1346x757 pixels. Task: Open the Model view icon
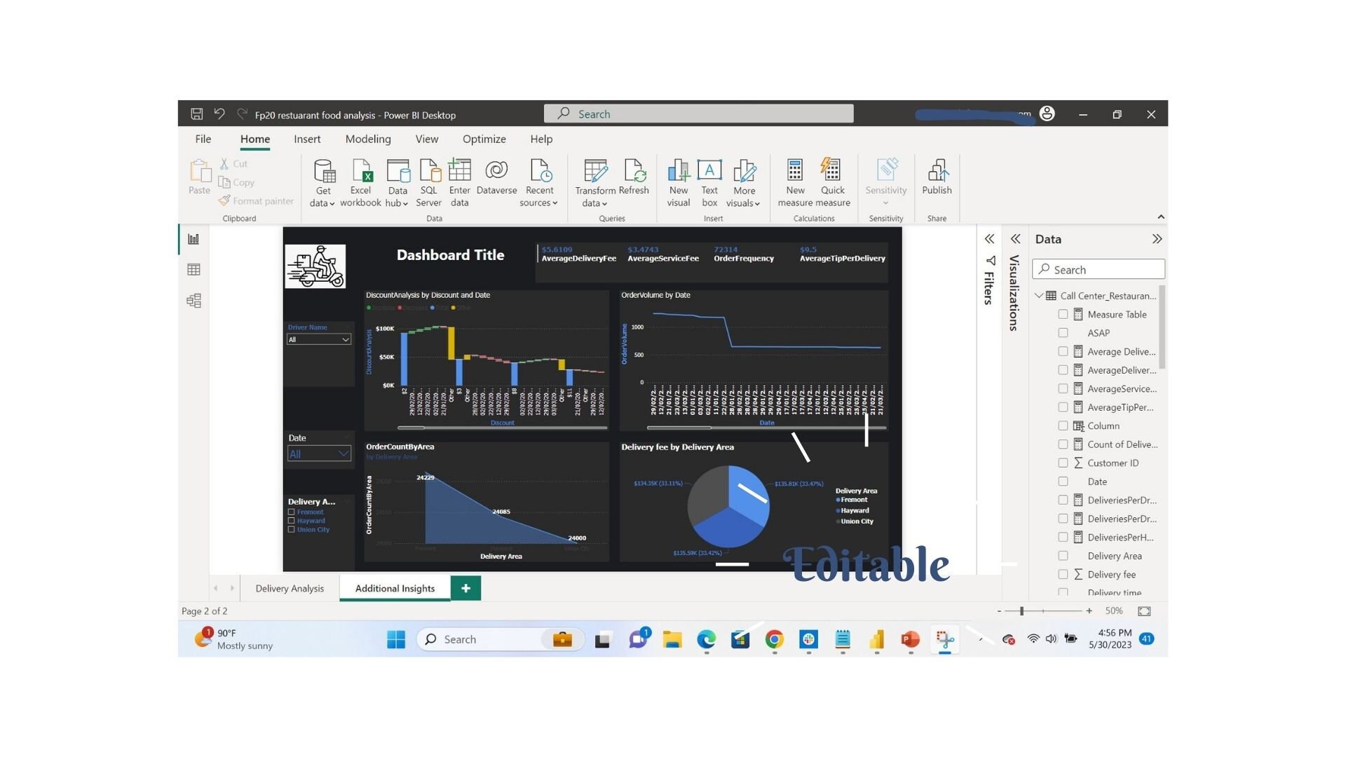193,300
